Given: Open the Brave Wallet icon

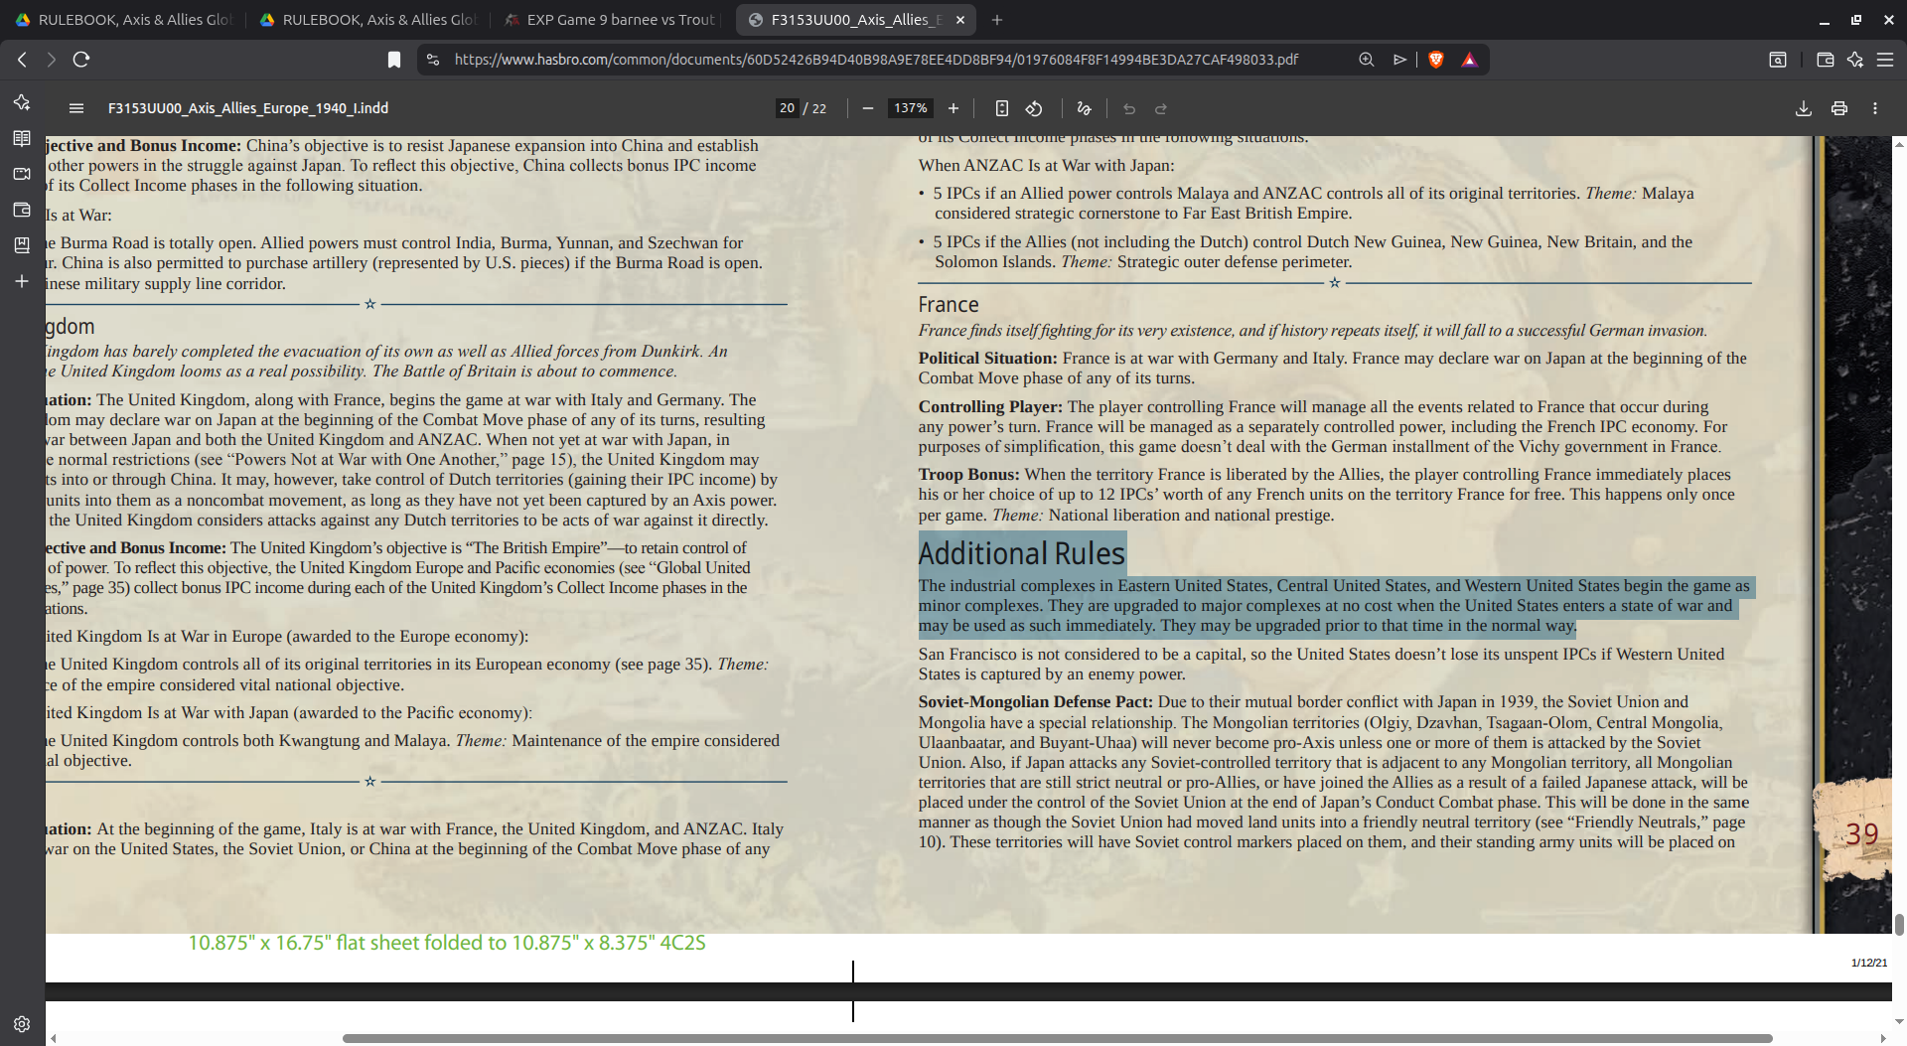Looking at the screenshot, I should tap(1826, 60).
